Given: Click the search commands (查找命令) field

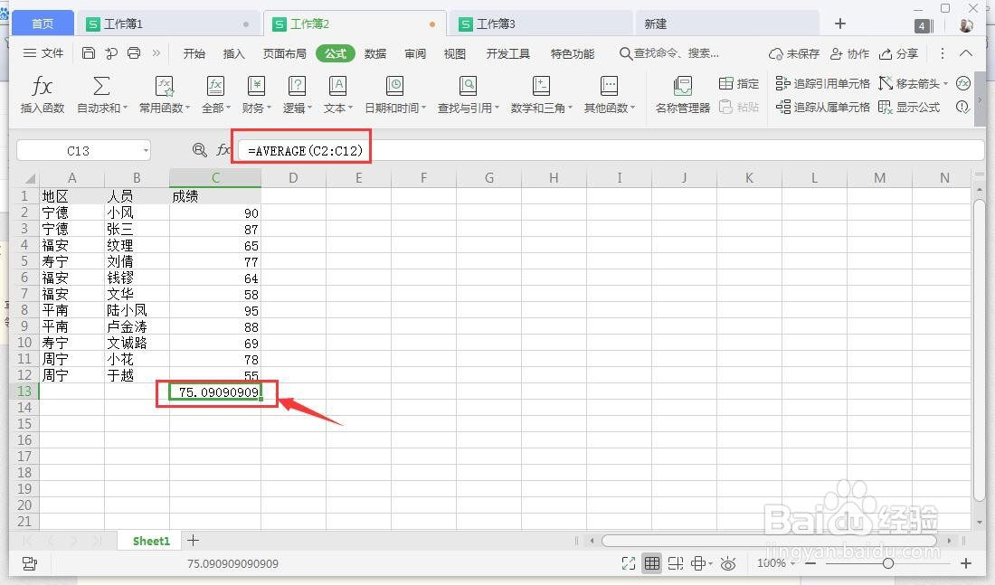Looking at the screenshot, I should point(668,53).
